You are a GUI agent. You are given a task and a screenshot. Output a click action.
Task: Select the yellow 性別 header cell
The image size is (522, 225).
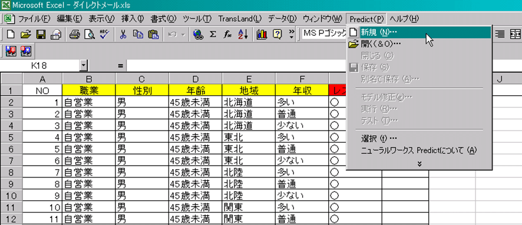(x=142, y=90)
